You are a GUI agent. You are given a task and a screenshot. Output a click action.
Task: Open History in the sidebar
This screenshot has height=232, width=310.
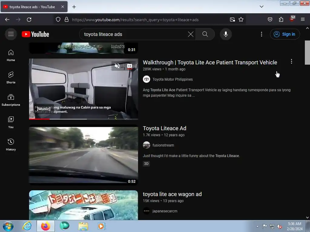[11, 145]
